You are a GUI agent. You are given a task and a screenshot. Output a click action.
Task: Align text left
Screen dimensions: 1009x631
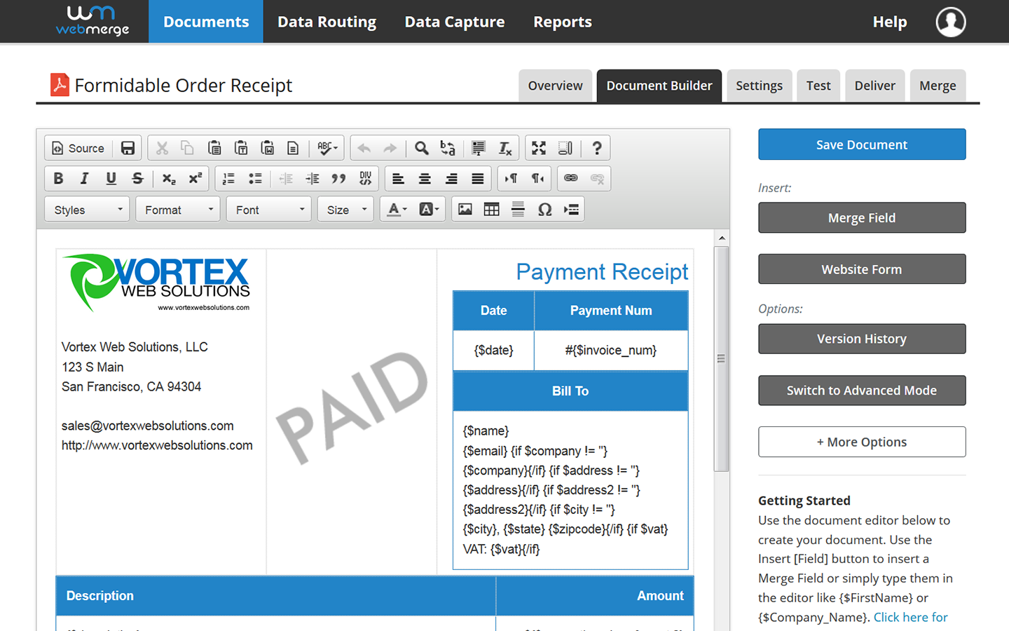(x=398, y=179)
